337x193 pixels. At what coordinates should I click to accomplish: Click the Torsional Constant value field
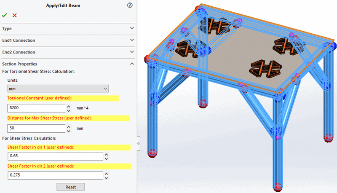[x=36, y=108]
